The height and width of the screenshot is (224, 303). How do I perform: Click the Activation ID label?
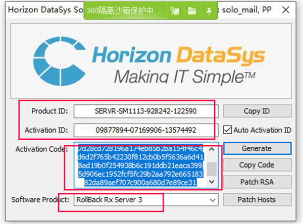[46, 130]
